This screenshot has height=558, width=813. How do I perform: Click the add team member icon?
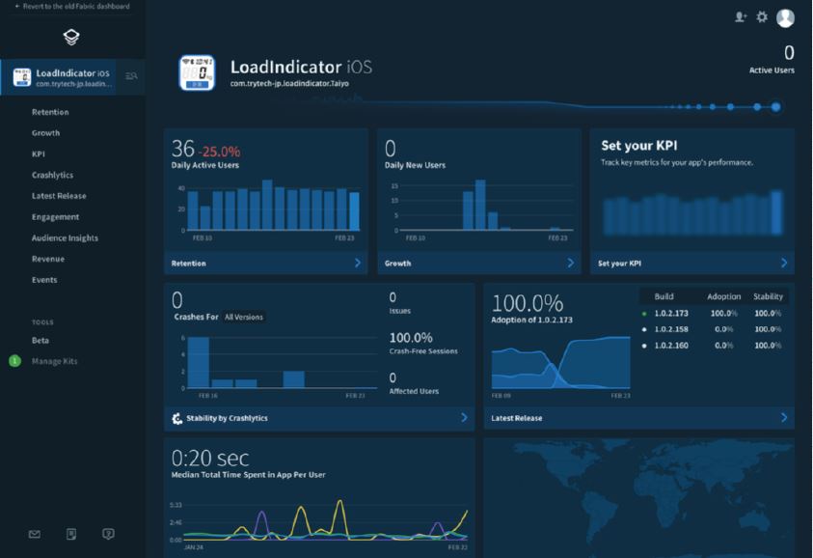[741, 17]
